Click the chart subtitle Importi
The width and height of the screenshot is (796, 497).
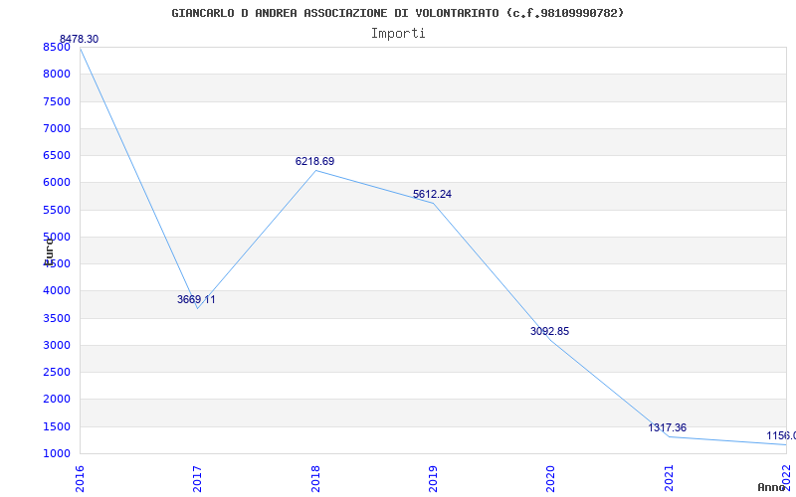coord(398,34)
